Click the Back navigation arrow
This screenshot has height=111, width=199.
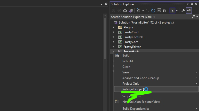point(114,10)
